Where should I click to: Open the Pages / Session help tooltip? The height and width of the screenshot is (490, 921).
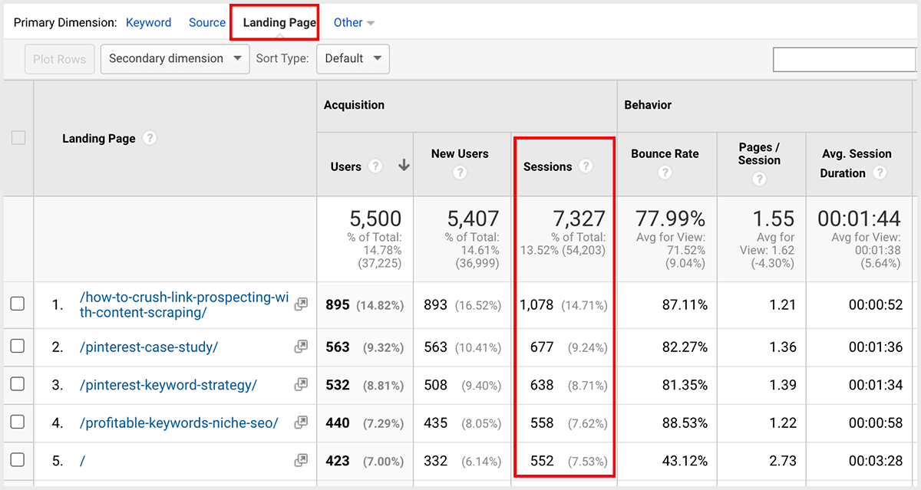click(x=759, y=179)
